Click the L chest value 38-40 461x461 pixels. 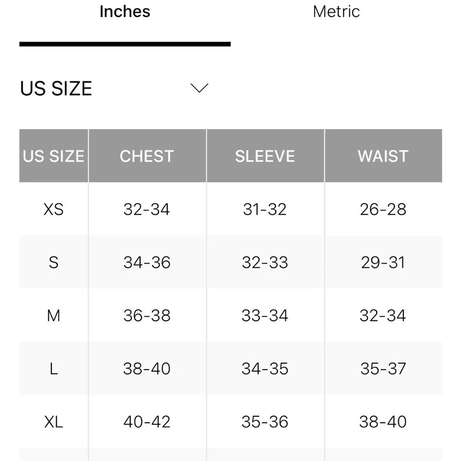tap(147, 369)
